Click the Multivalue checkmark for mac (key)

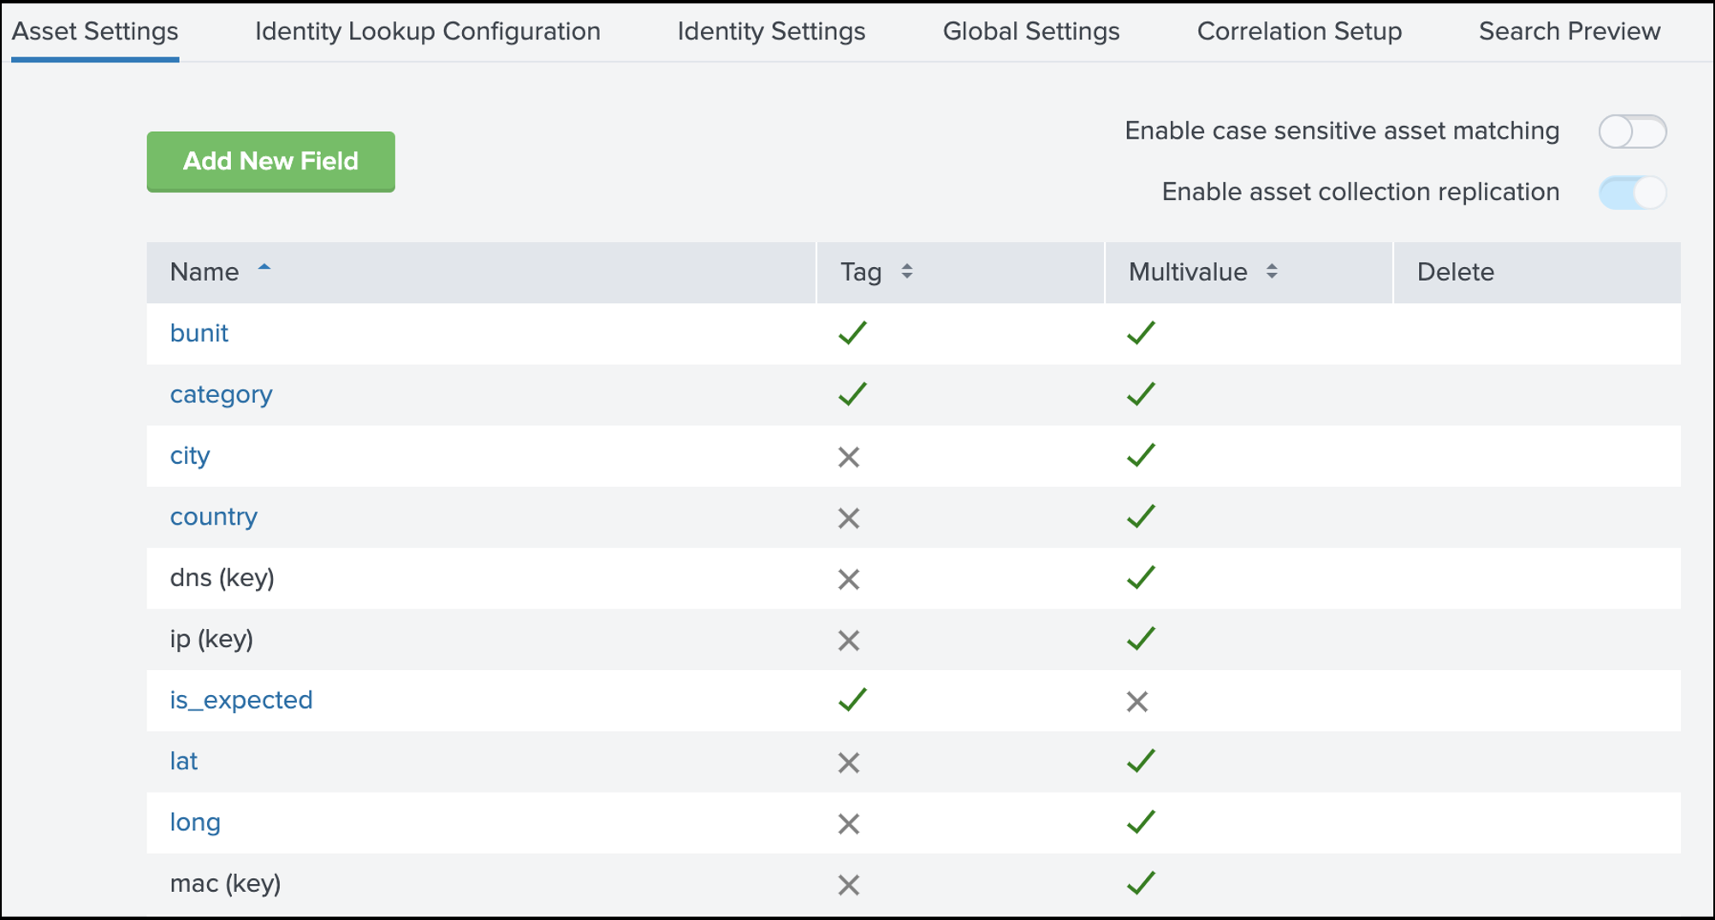pyautogui.click(x=1141, y=883)
